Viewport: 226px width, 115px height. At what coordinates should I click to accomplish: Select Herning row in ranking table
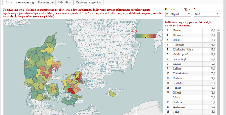(191, 30)
